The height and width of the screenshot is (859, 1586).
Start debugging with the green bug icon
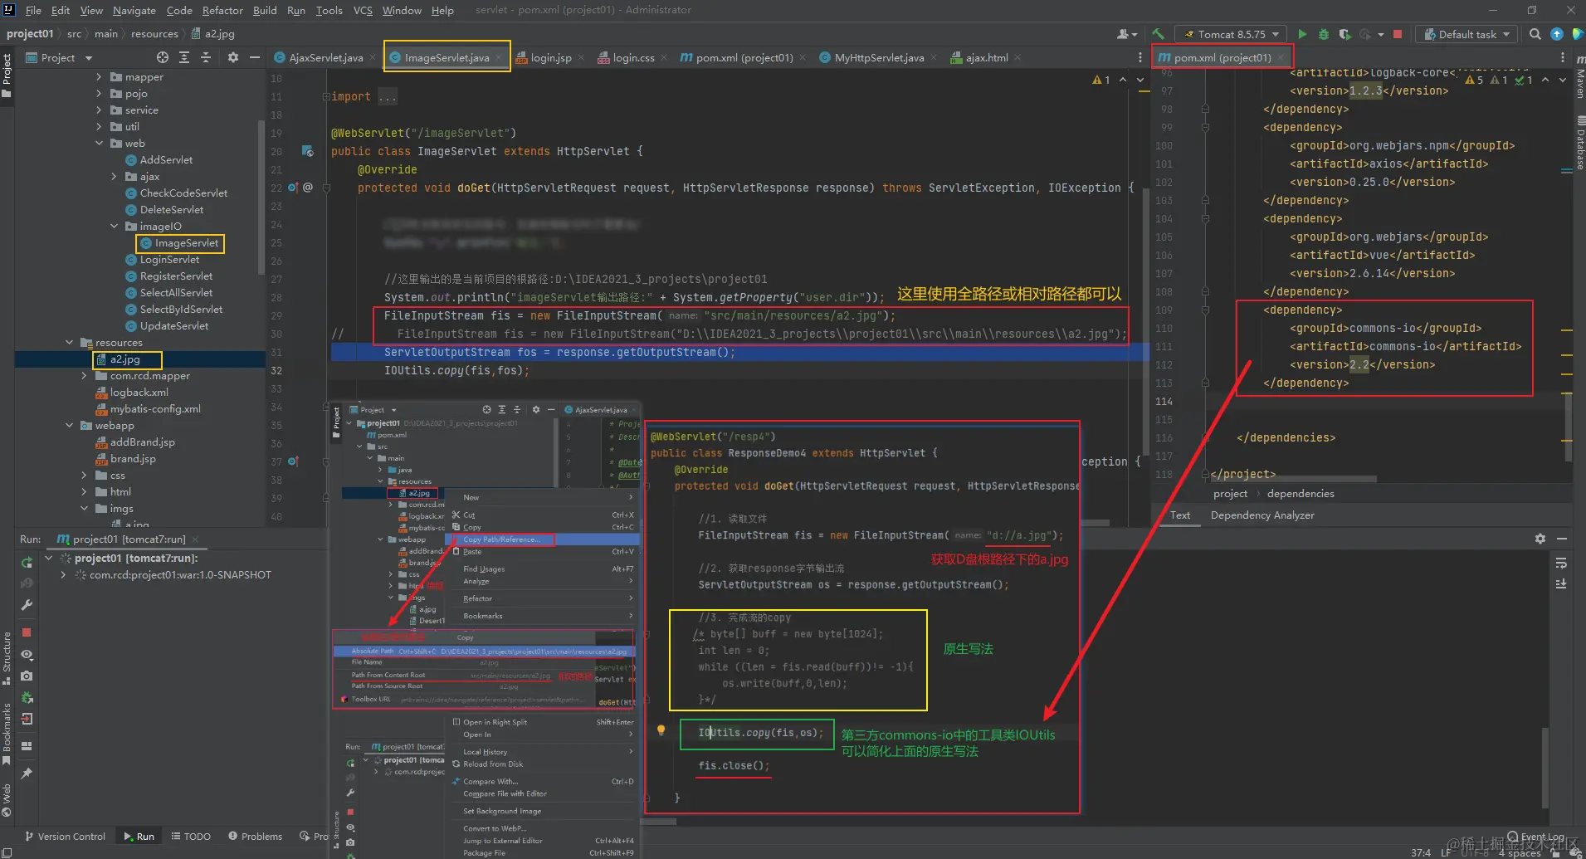[1324, 34]
